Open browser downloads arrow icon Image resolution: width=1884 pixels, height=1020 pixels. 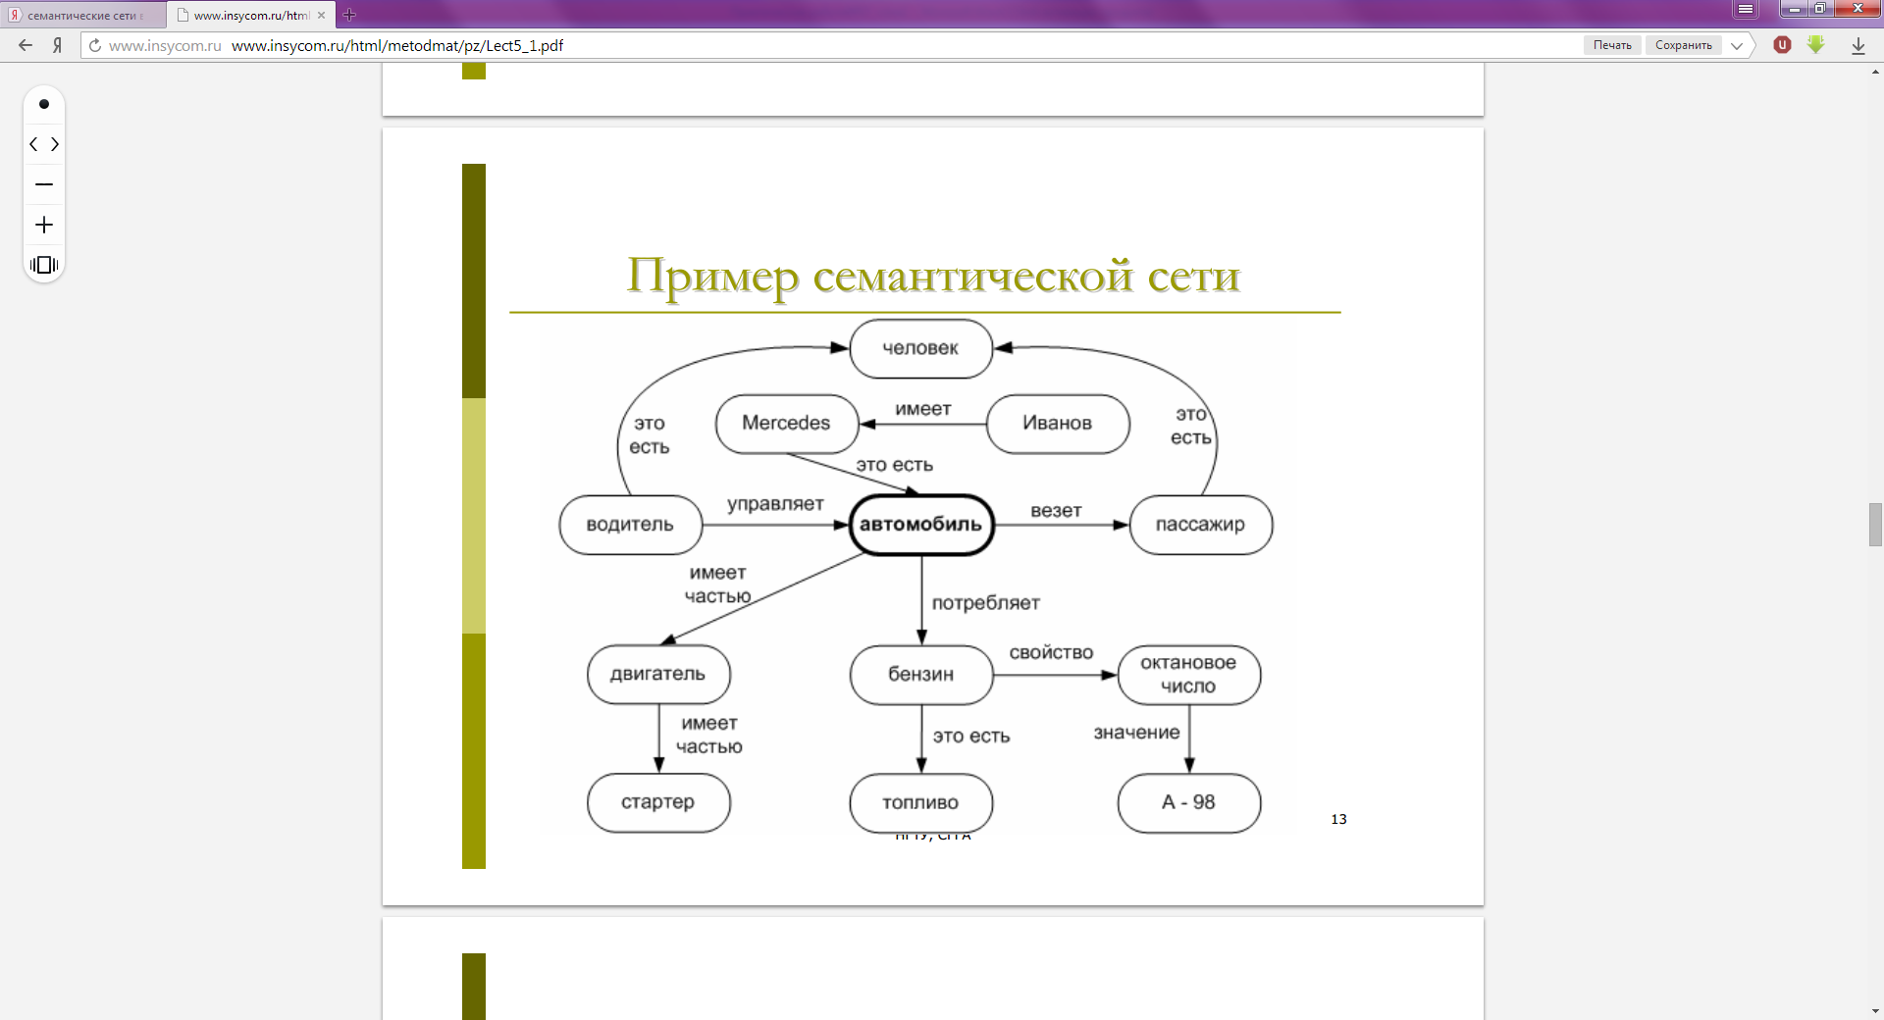pos(1858,45)
